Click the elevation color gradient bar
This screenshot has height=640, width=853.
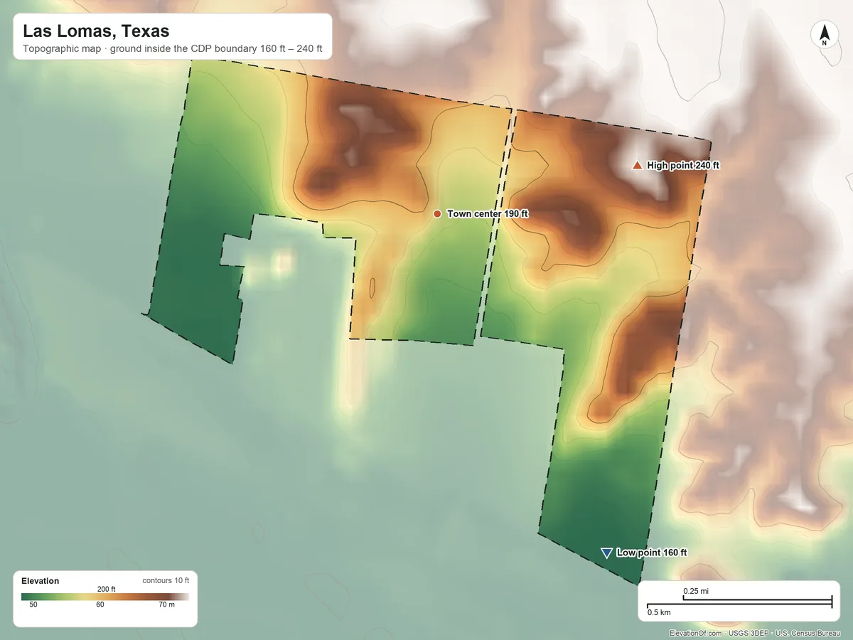105,597
